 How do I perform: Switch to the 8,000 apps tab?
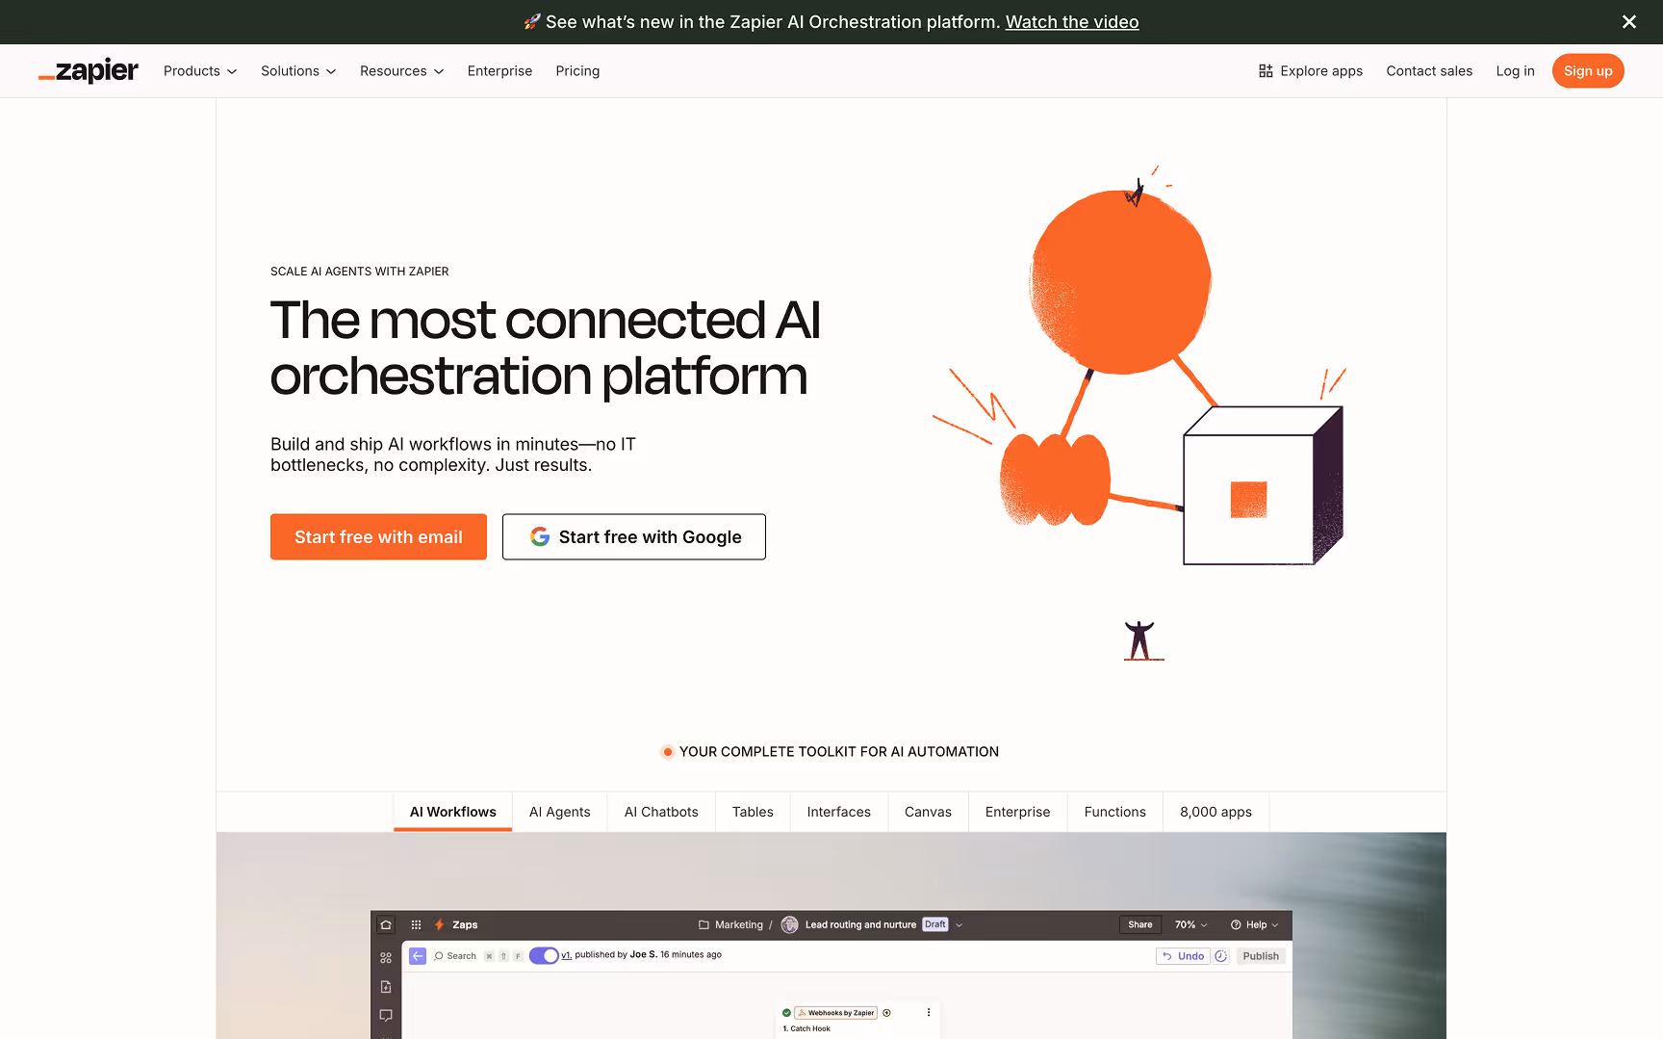tap(1215, 812)
